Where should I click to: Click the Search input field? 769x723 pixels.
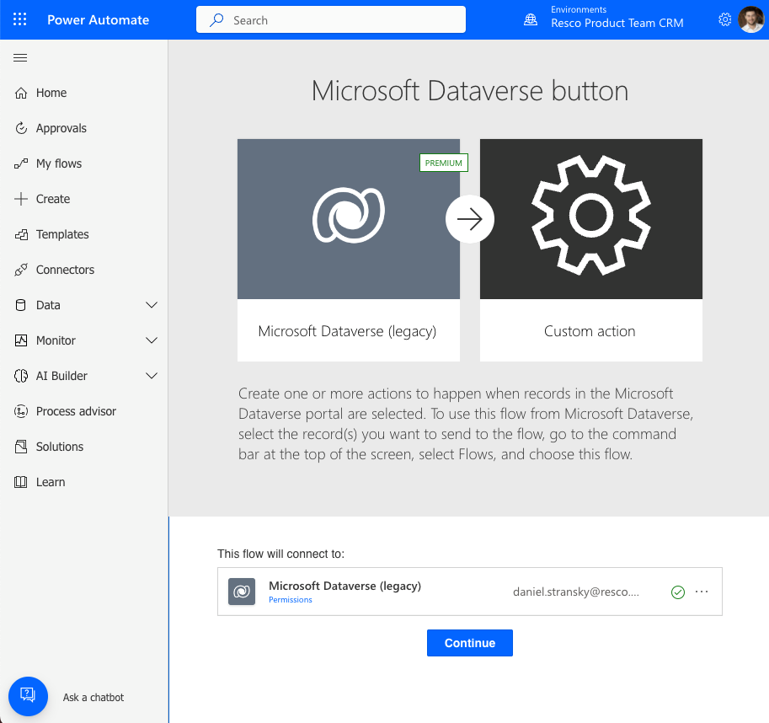pyautogui.click(x=330, y=19)
